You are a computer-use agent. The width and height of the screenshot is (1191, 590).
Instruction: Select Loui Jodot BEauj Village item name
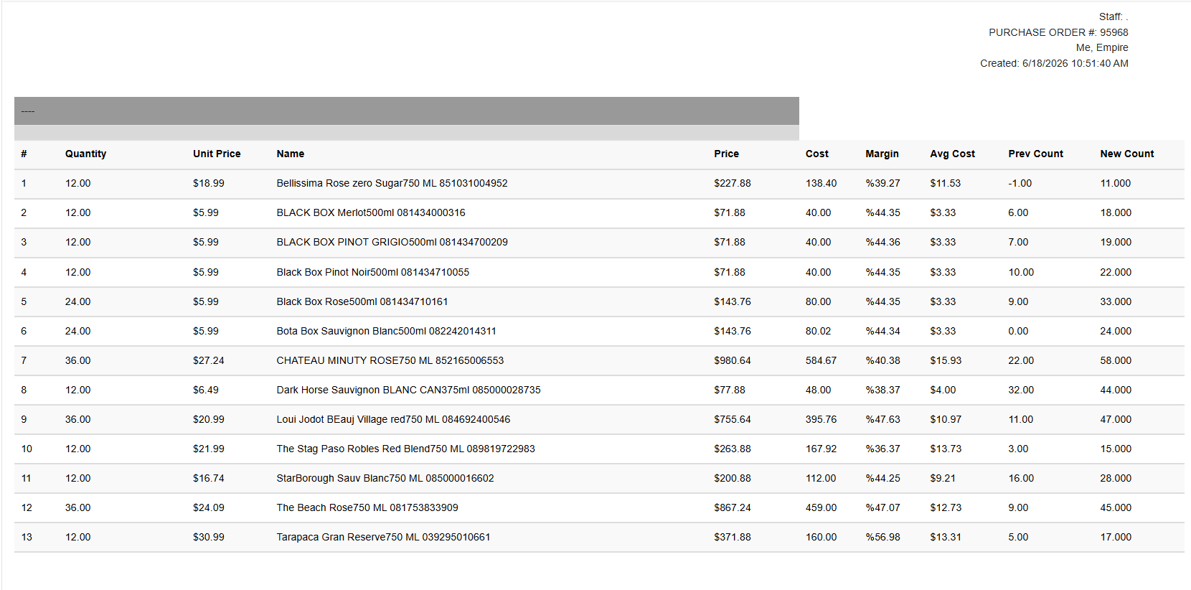(394, 419)
